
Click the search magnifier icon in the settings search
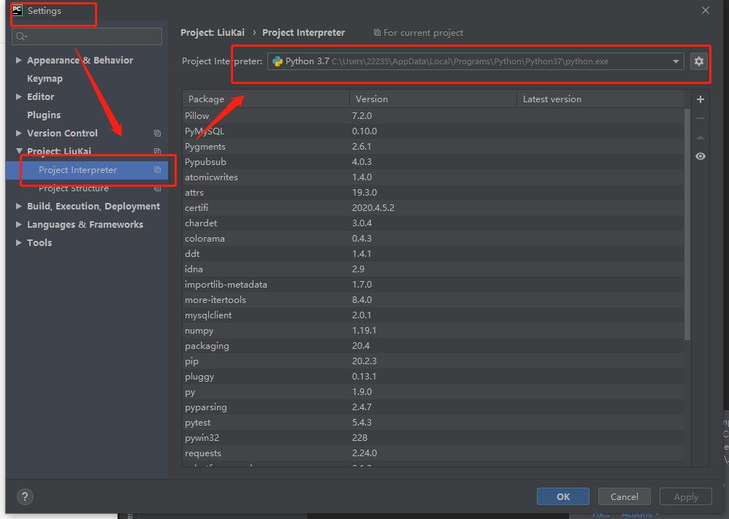[x=21, y=36]
